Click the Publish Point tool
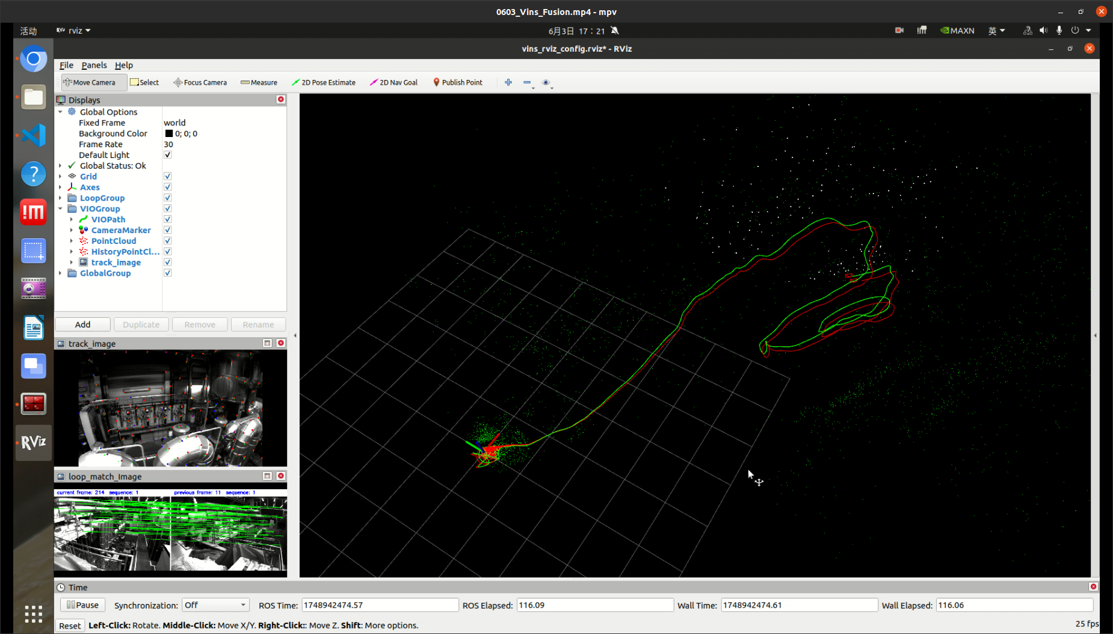The width and height of the screenshot is (1113, 634). [458, 82]
